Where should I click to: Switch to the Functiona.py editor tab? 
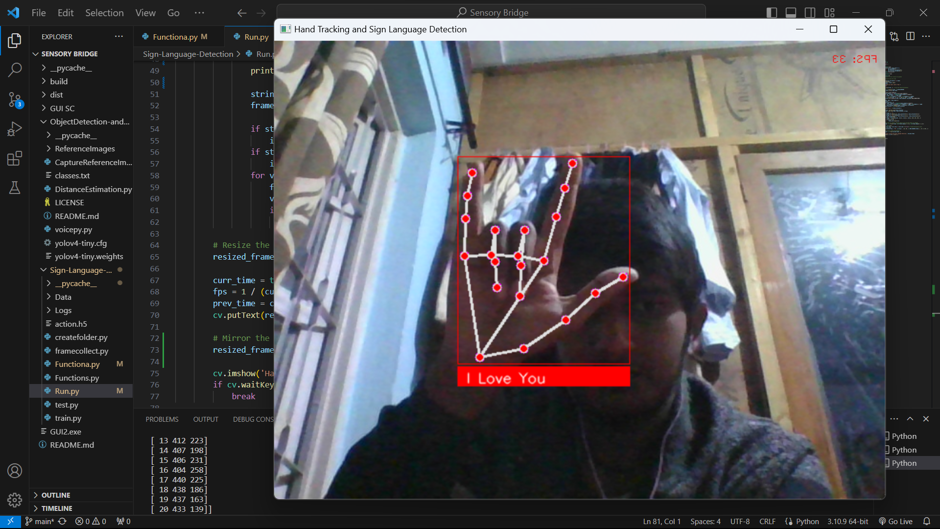177,36
